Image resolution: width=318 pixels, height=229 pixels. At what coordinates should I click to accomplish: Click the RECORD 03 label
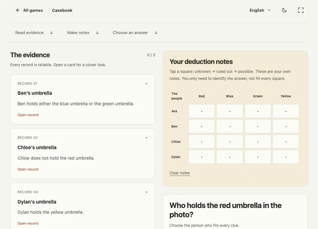click(28, 192)
